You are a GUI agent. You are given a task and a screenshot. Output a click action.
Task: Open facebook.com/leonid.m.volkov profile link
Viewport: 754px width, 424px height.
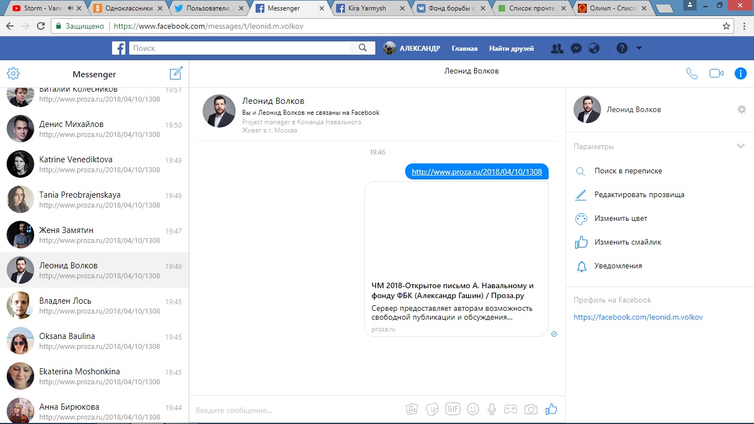[638, 317]
